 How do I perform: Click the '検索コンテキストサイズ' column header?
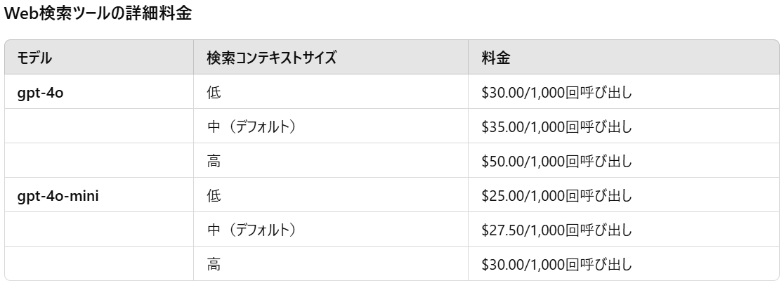[x=271, y=59]
